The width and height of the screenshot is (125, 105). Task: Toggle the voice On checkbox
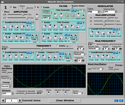[x=11, y=7]
